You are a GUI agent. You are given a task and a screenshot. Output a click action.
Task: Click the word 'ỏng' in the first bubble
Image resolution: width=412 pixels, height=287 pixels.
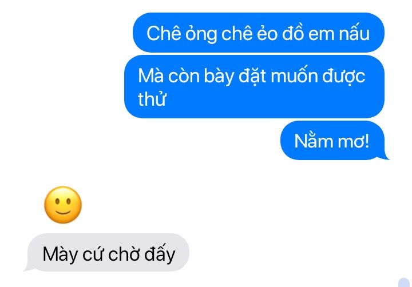(x=201, y=34)
